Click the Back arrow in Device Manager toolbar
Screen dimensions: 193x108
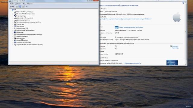(11, 7)
